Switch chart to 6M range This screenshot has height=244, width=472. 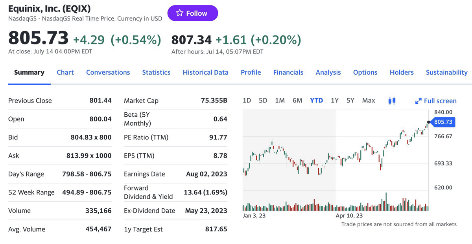pos(297,100)
